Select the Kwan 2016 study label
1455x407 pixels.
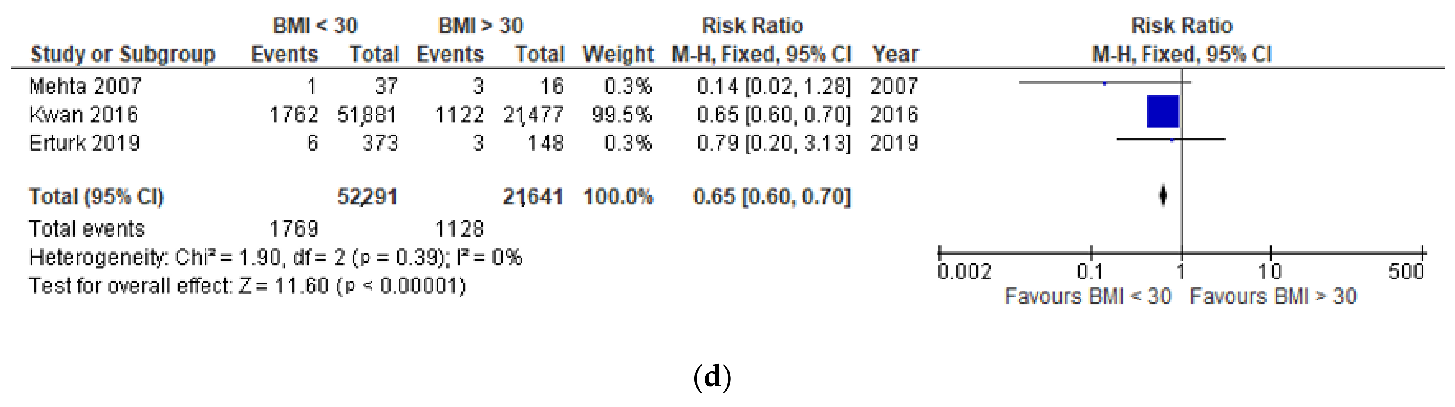point(84,115)
